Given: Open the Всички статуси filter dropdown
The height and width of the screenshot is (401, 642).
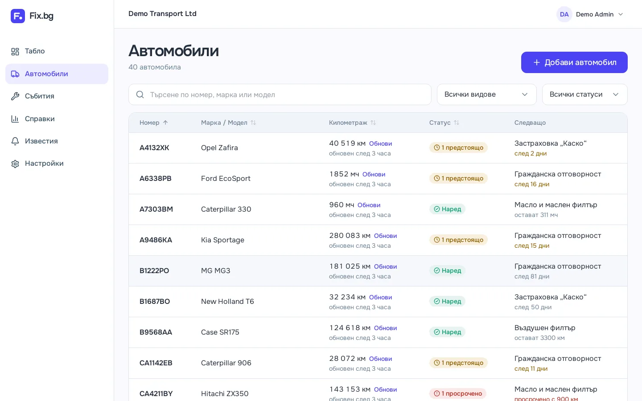Looking at the screenshot, I should pyautogui.click(x=585, y=94).
